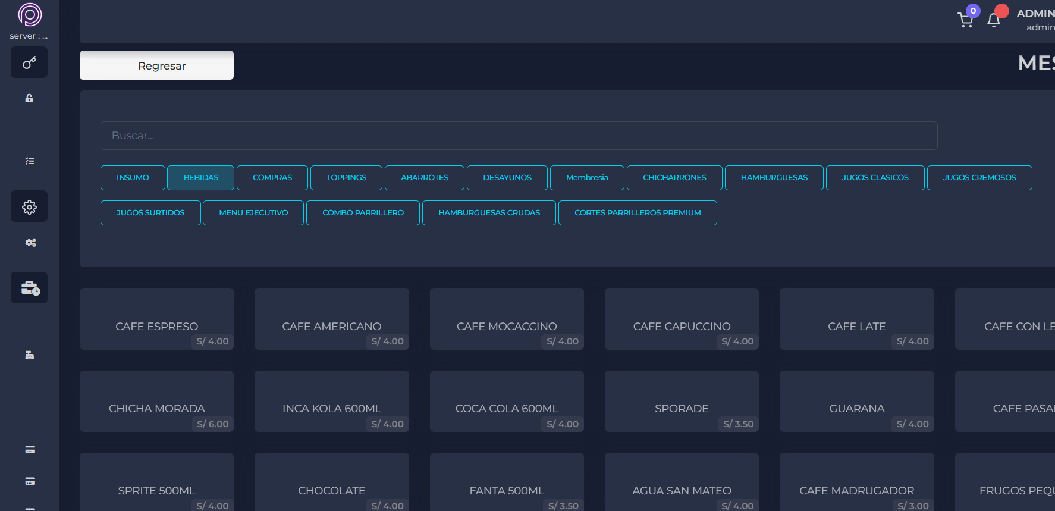
Task: Select the COMPRAS category
Action: click(x=272, y=178)
